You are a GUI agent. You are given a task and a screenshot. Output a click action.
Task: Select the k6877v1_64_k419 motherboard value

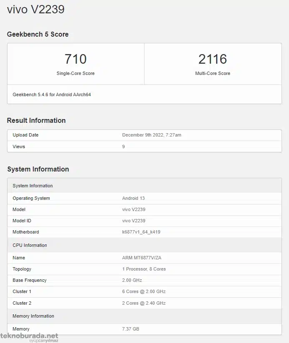click(x=141, y=232)
